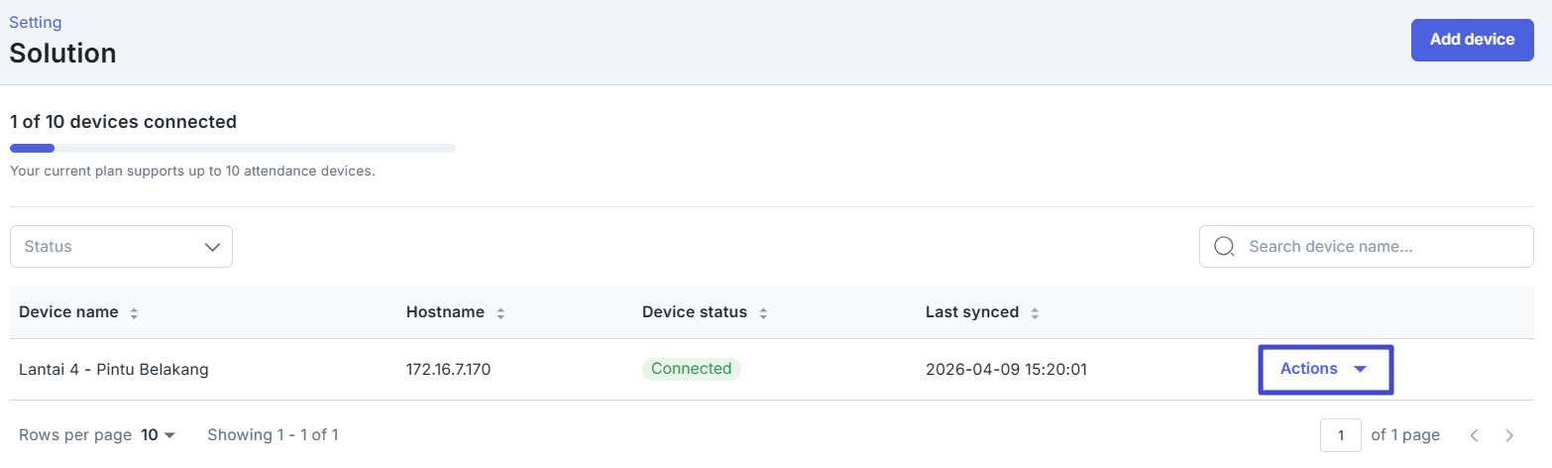Open the Setting breadcrumb link

35,22
